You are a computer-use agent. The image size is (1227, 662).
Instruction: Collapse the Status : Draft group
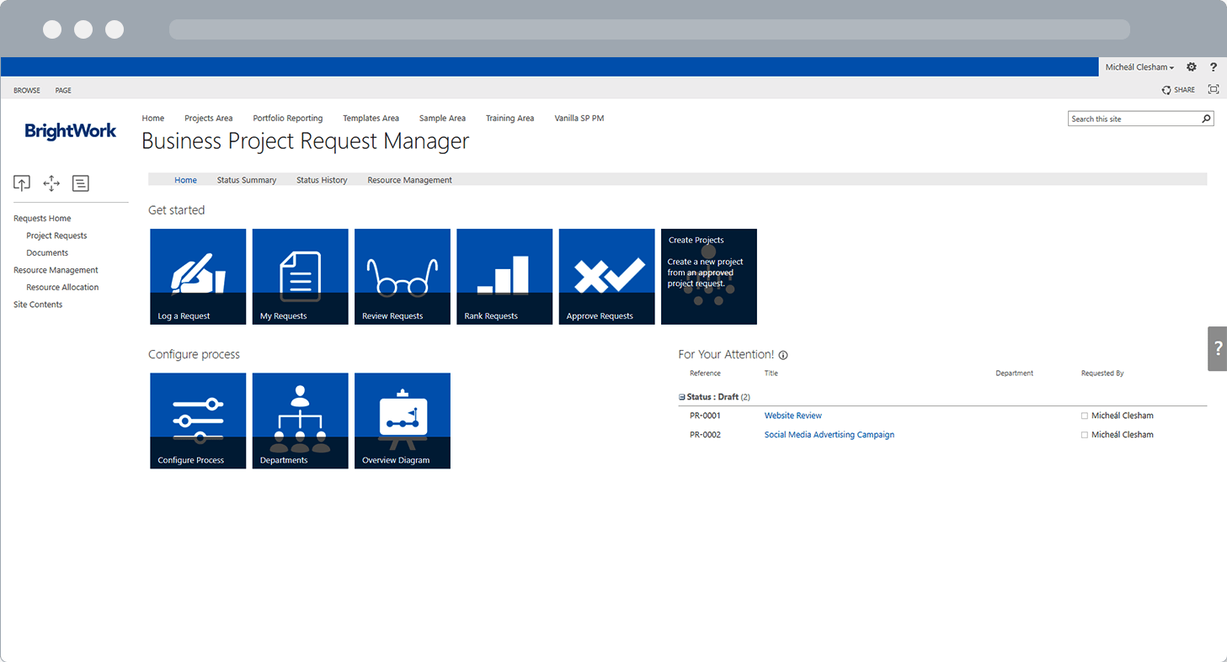tap(680, 396)
